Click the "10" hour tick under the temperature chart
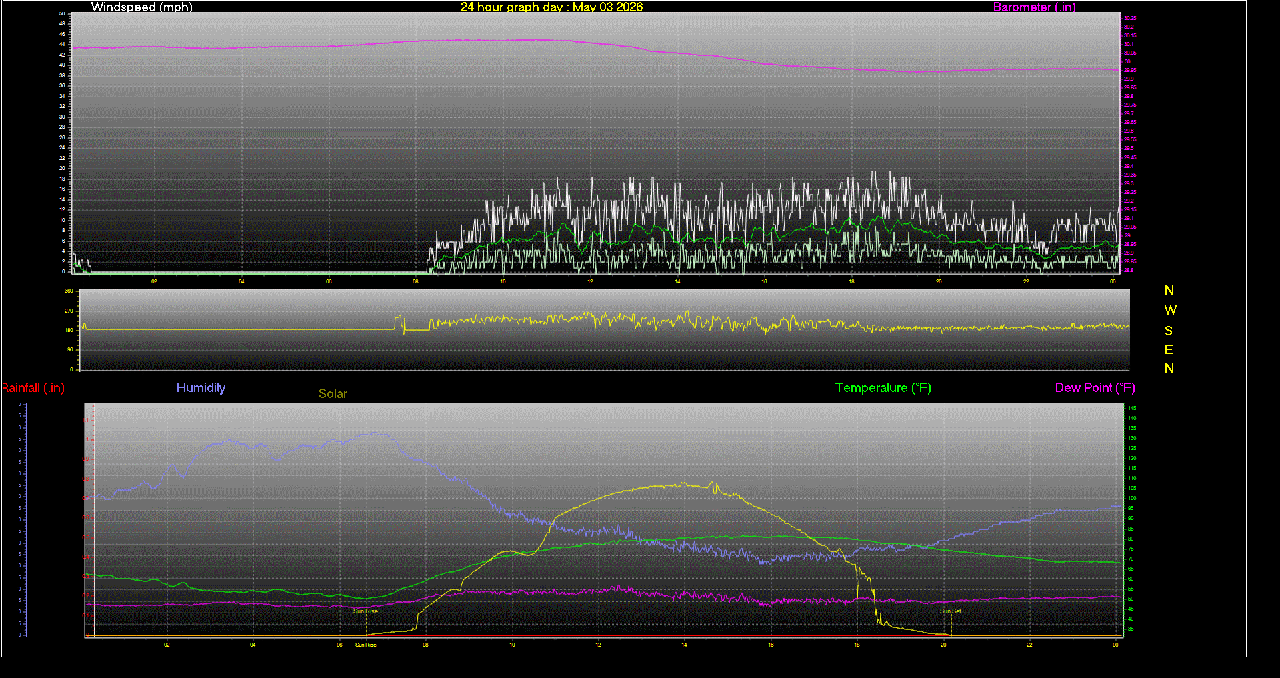Image resolution: width=1280 pixels, height=678 pixels. pos(512,645)
